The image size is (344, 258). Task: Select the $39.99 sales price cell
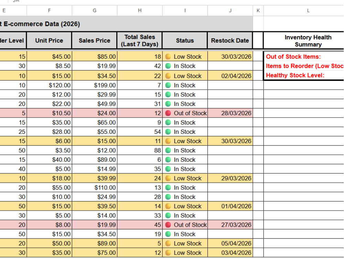click(x=95, y=178)
